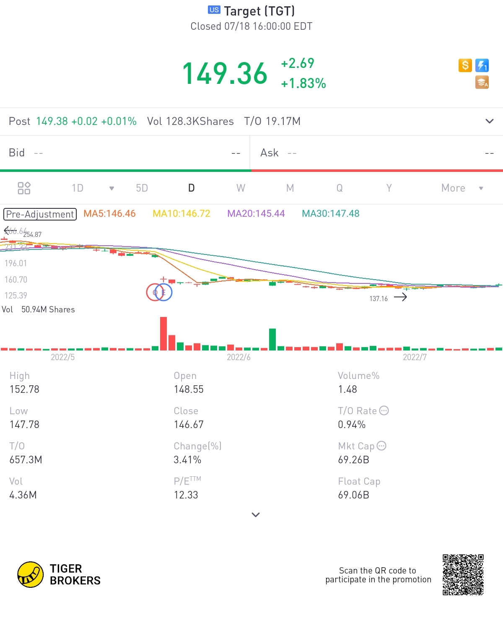Select the D daily chart tab
This screenshot has height=623, width=503.
coord(191,188)
